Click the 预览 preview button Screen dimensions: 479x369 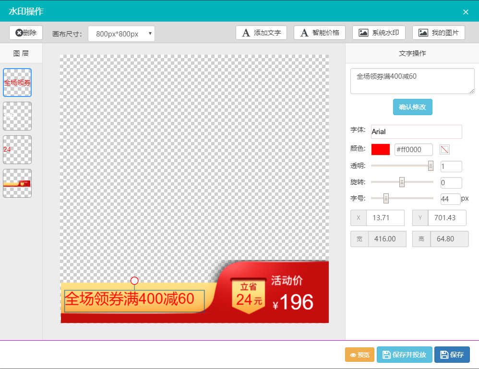[x=359, y=355]
